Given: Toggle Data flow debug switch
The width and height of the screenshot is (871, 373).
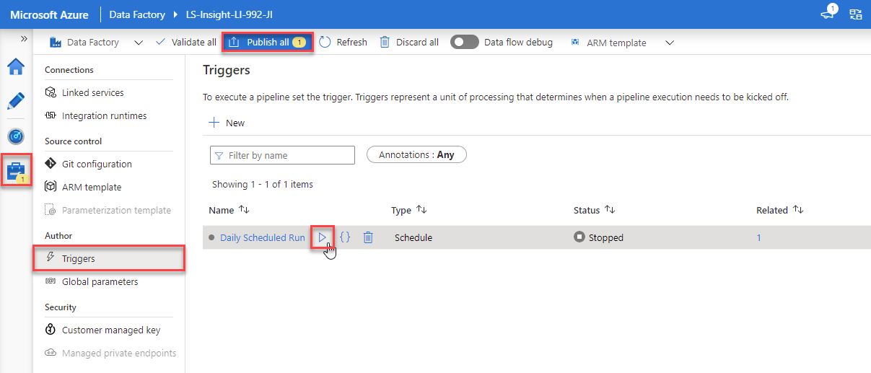Looking at the screenshot, I should pyautogui.click(x=464, y=43).
